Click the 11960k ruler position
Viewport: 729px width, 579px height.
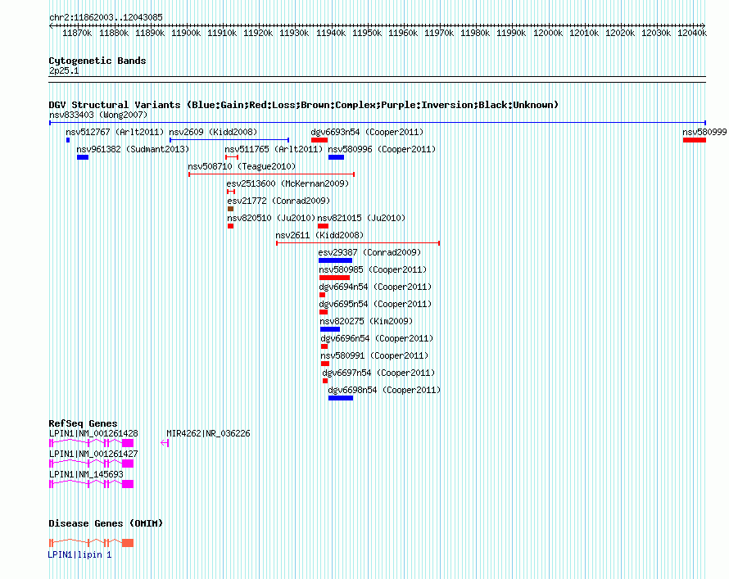pyautogui.click(x=403, y=33)
